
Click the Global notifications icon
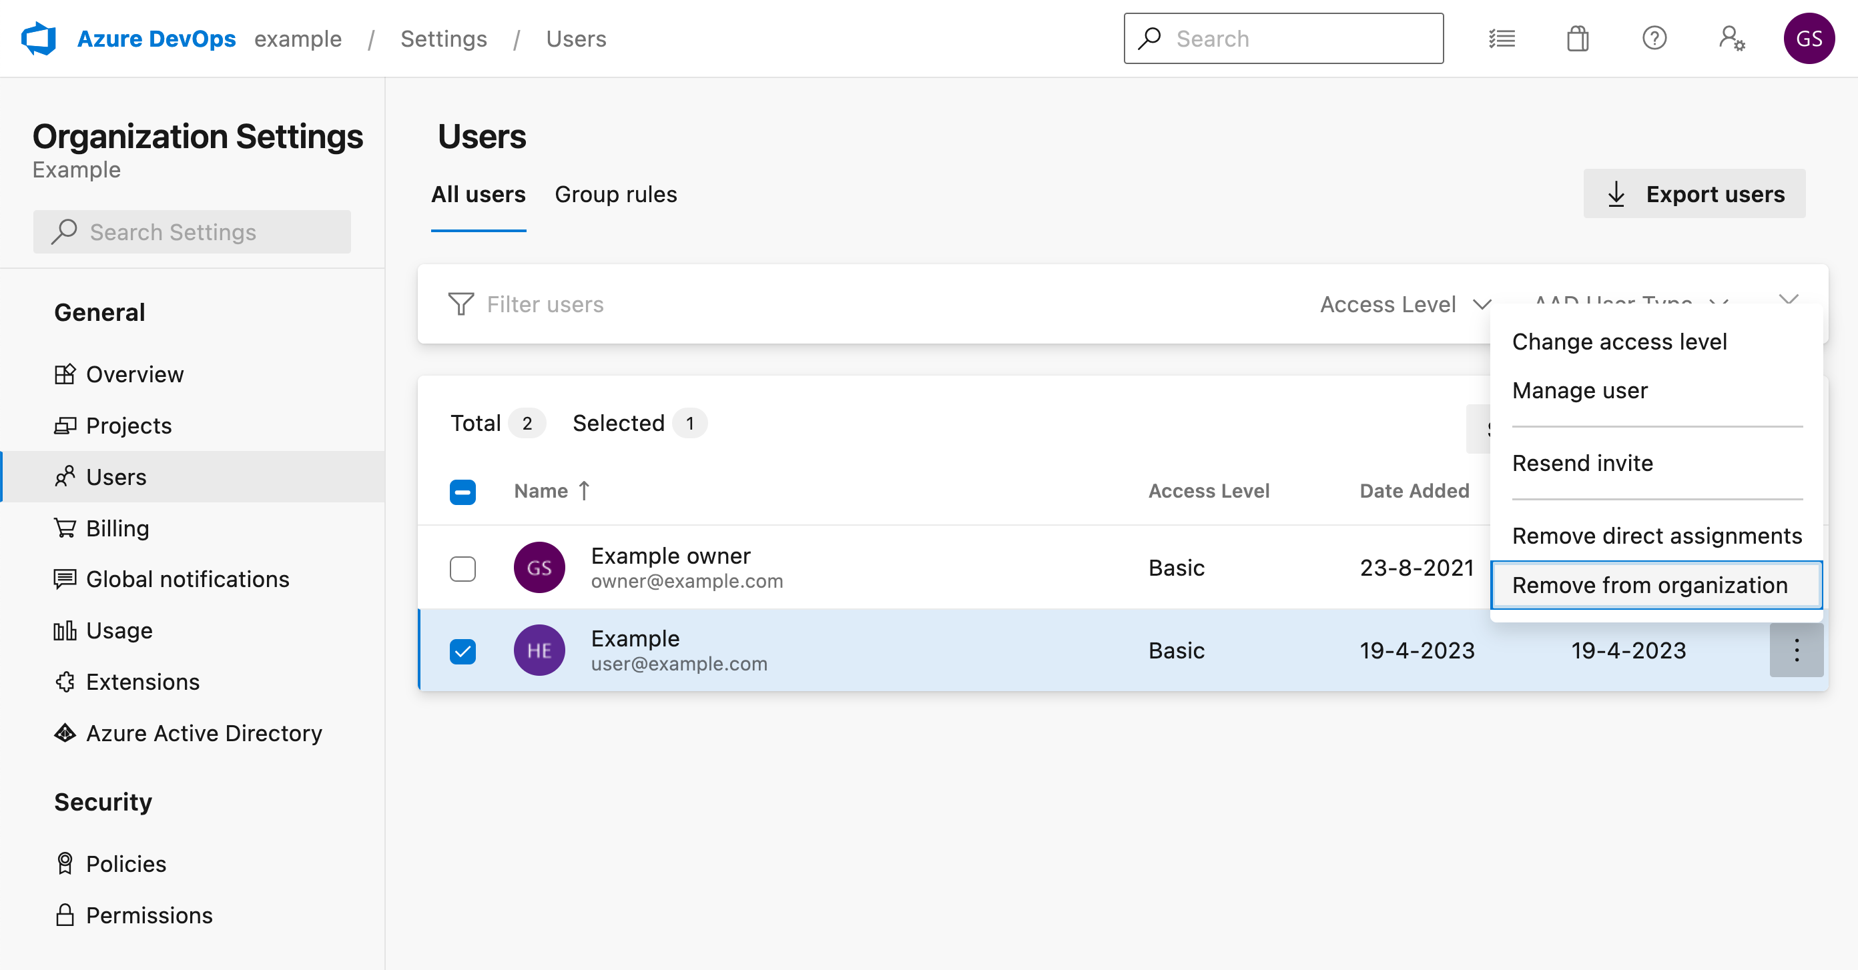coord(65,579)
